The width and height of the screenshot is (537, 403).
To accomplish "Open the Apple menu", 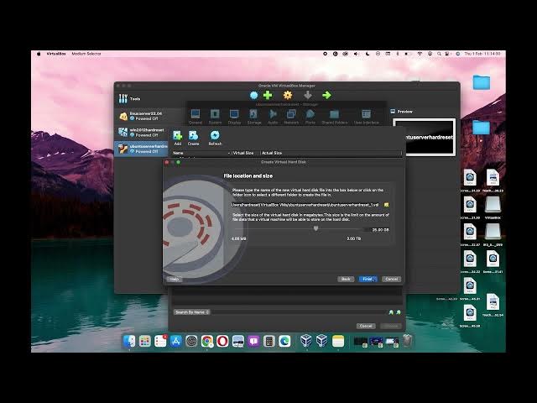I will [x=39, y=54].
